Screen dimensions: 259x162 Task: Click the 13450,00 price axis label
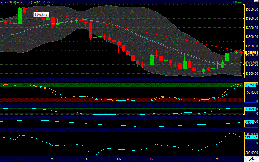tap(252, 46)
